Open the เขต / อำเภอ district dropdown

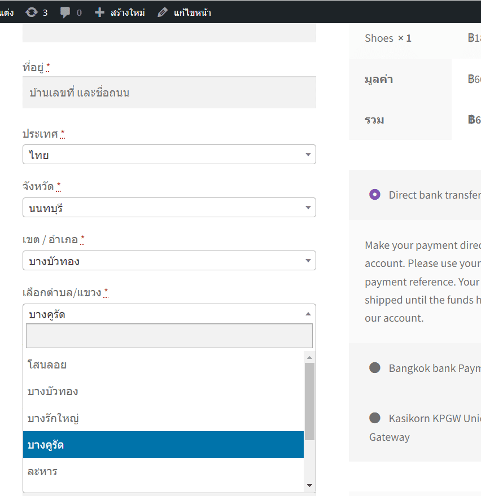tap(169, 261)
